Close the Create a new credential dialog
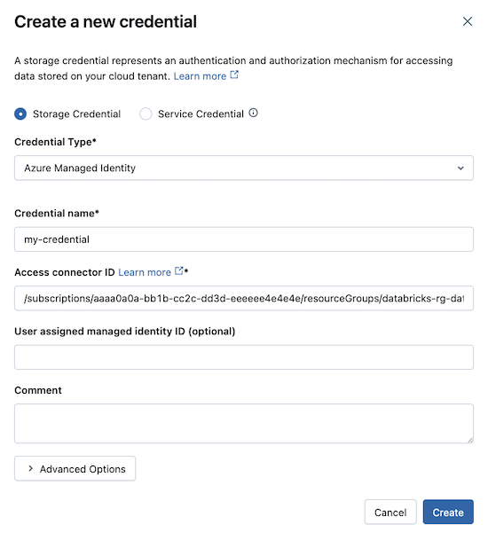488x540 pixels. (468, 21)
